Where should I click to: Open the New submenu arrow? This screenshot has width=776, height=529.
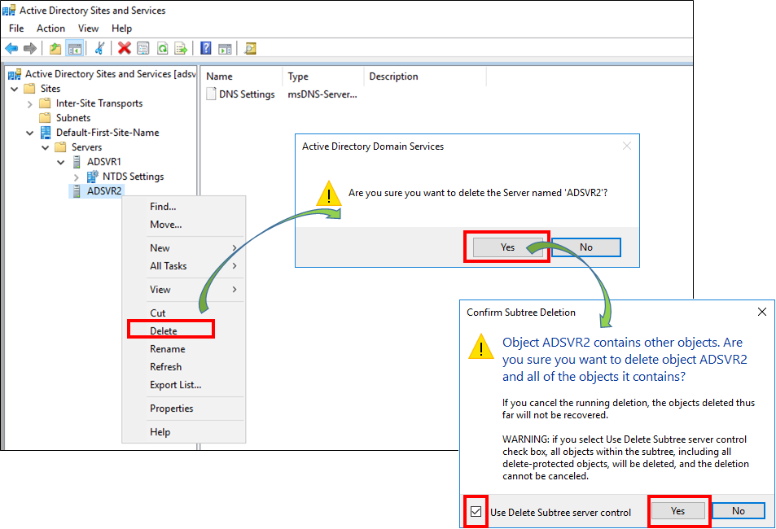tap(235, 248)
